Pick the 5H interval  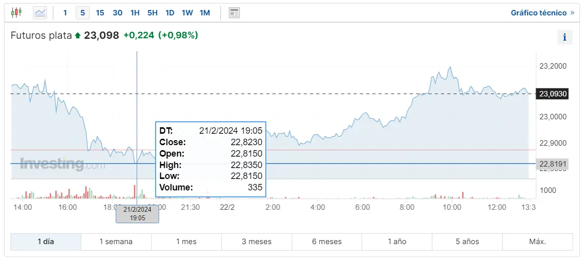click(153, 13)
